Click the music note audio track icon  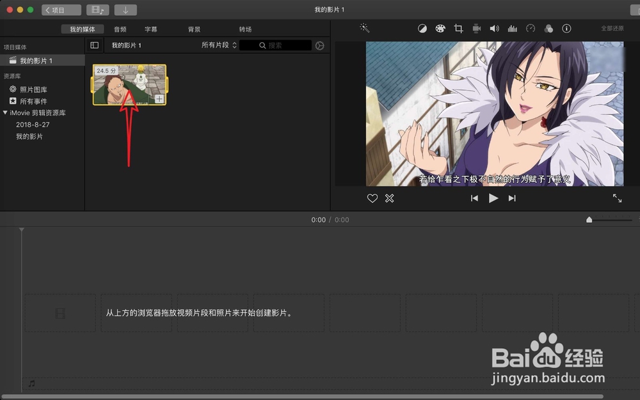point(31,383)
